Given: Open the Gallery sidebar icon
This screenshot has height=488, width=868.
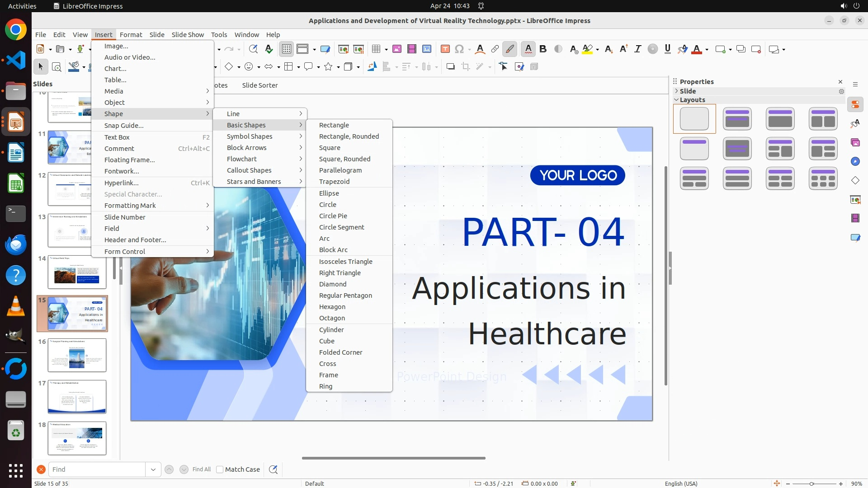Looking at the screenshot, I should click(x=855, y=142).
